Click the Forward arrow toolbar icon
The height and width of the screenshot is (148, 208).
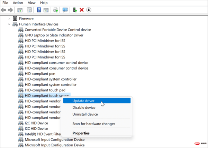click(x=10, y=10)
